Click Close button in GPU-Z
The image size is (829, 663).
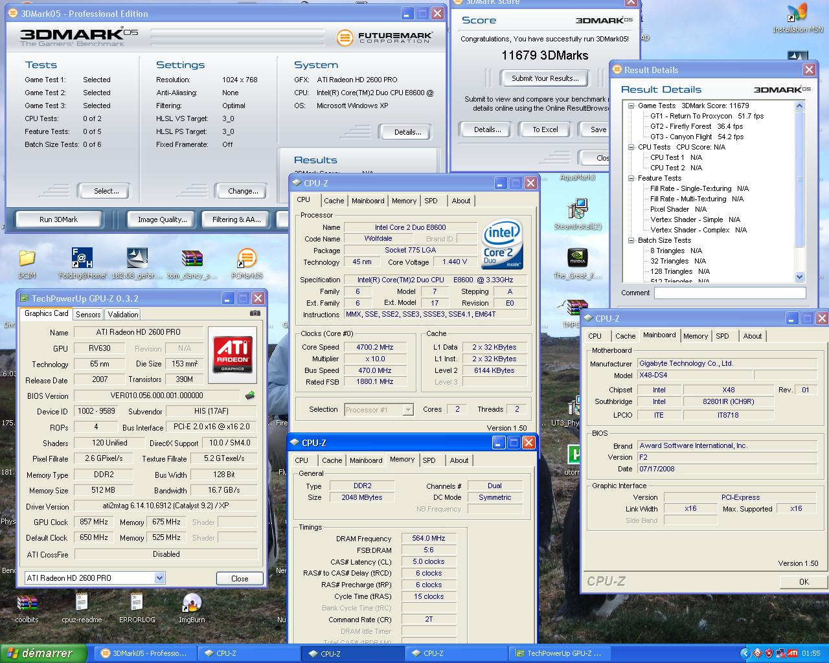240,578
